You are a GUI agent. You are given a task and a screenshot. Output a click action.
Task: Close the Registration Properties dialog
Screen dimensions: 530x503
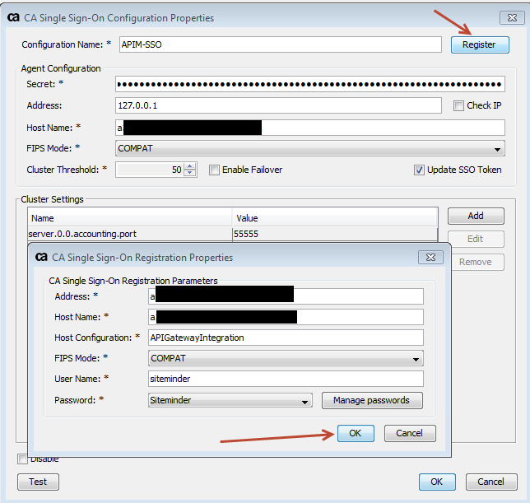430,258
